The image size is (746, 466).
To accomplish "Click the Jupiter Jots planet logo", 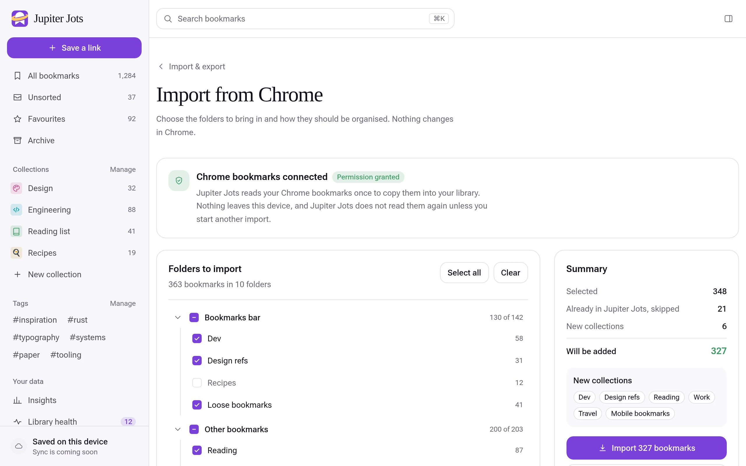I will [20, 18].
